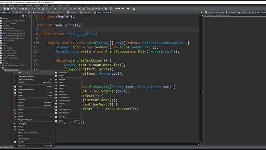Choose Example... in New submenu
This screenshot has height=150, width=266.
tap(68, 117)
